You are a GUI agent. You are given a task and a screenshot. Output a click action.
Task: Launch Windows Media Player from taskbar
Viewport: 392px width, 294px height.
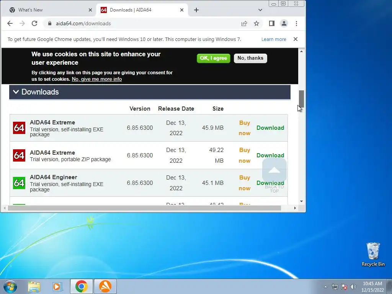[x=57, y=286]
